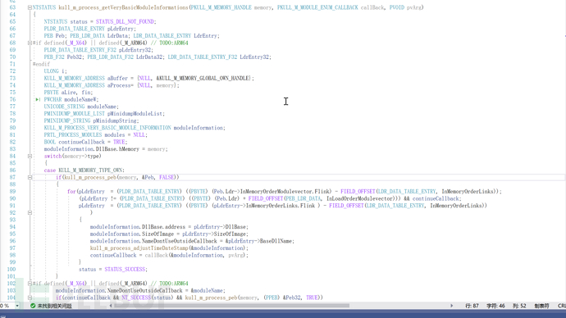This screenshot has height=318, width=566.
Task: Collapse the for-loop body at line 92
Action: 30,213
